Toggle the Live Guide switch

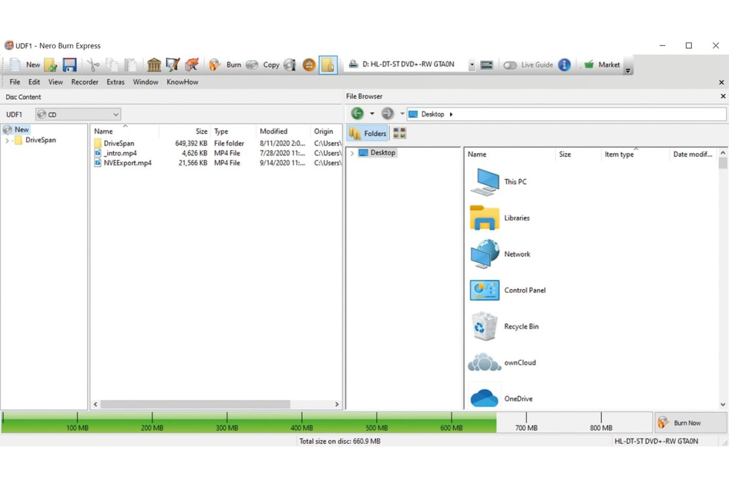pos(509,65)
